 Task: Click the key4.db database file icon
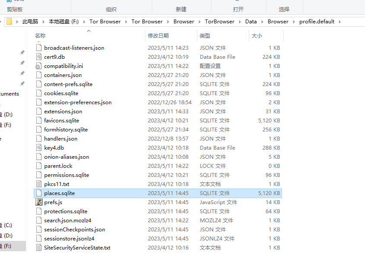pos(39,147)
